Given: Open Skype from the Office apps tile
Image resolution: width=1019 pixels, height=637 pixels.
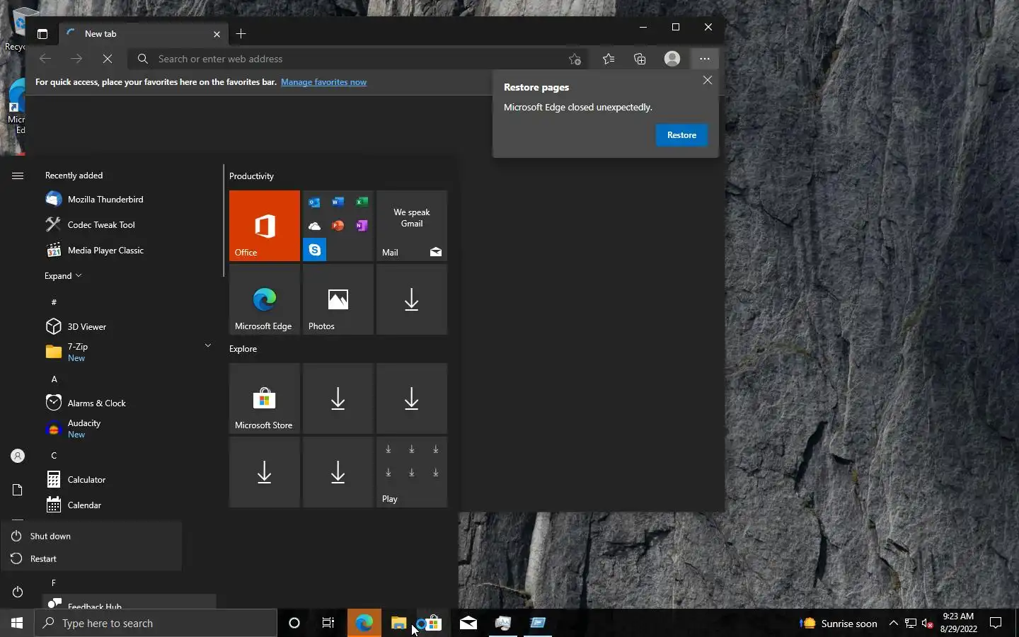Looking at the screenshot, I should click(x=314, y=250).
